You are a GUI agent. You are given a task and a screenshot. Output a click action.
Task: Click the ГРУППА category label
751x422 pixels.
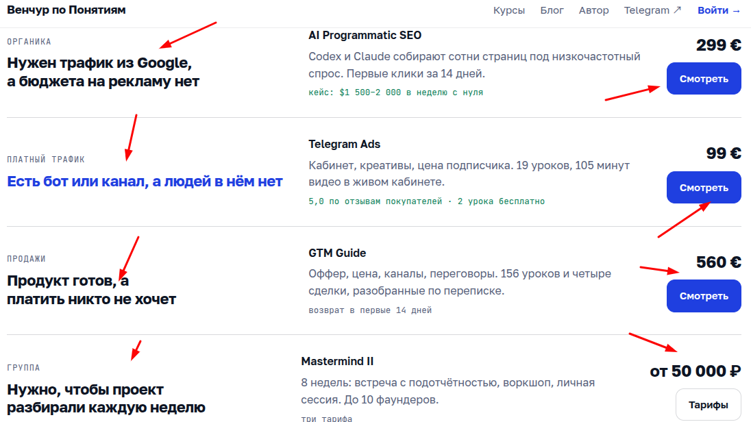tap(23, 367)
